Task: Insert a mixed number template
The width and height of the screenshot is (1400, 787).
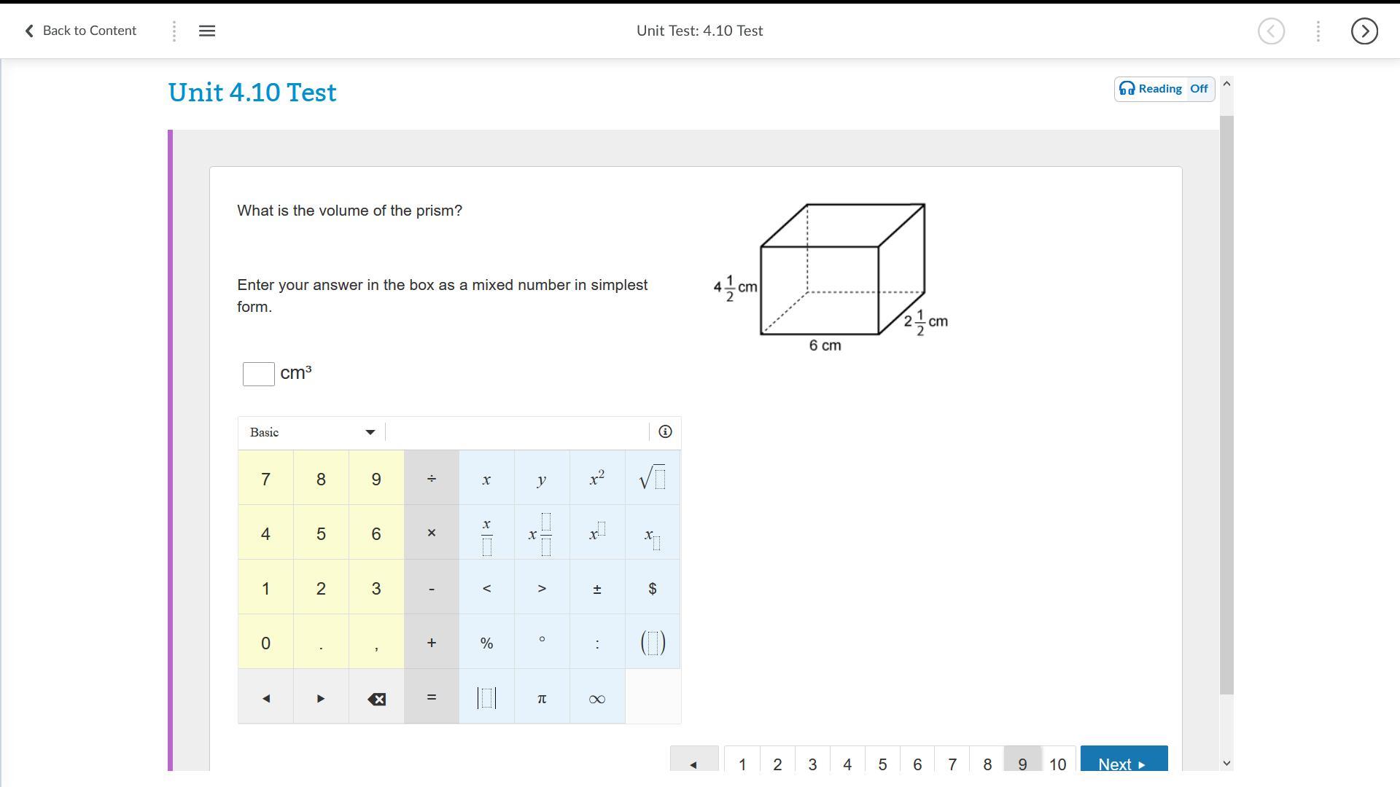Action: point(542,534)
